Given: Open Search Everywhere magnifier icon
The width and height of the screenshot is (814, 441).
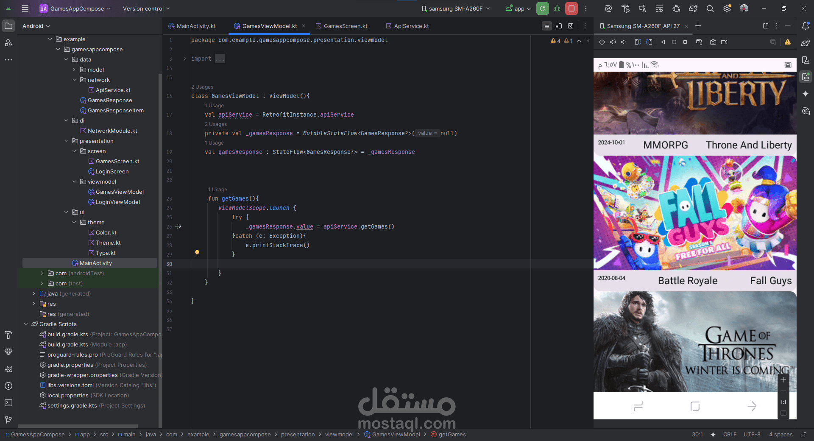Looking at the screenshot, I should (x=710, y=8).
